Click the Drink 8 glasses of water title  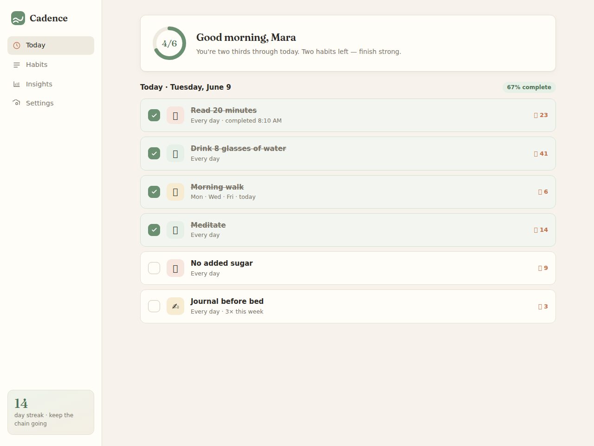click(x=239, y=149)
